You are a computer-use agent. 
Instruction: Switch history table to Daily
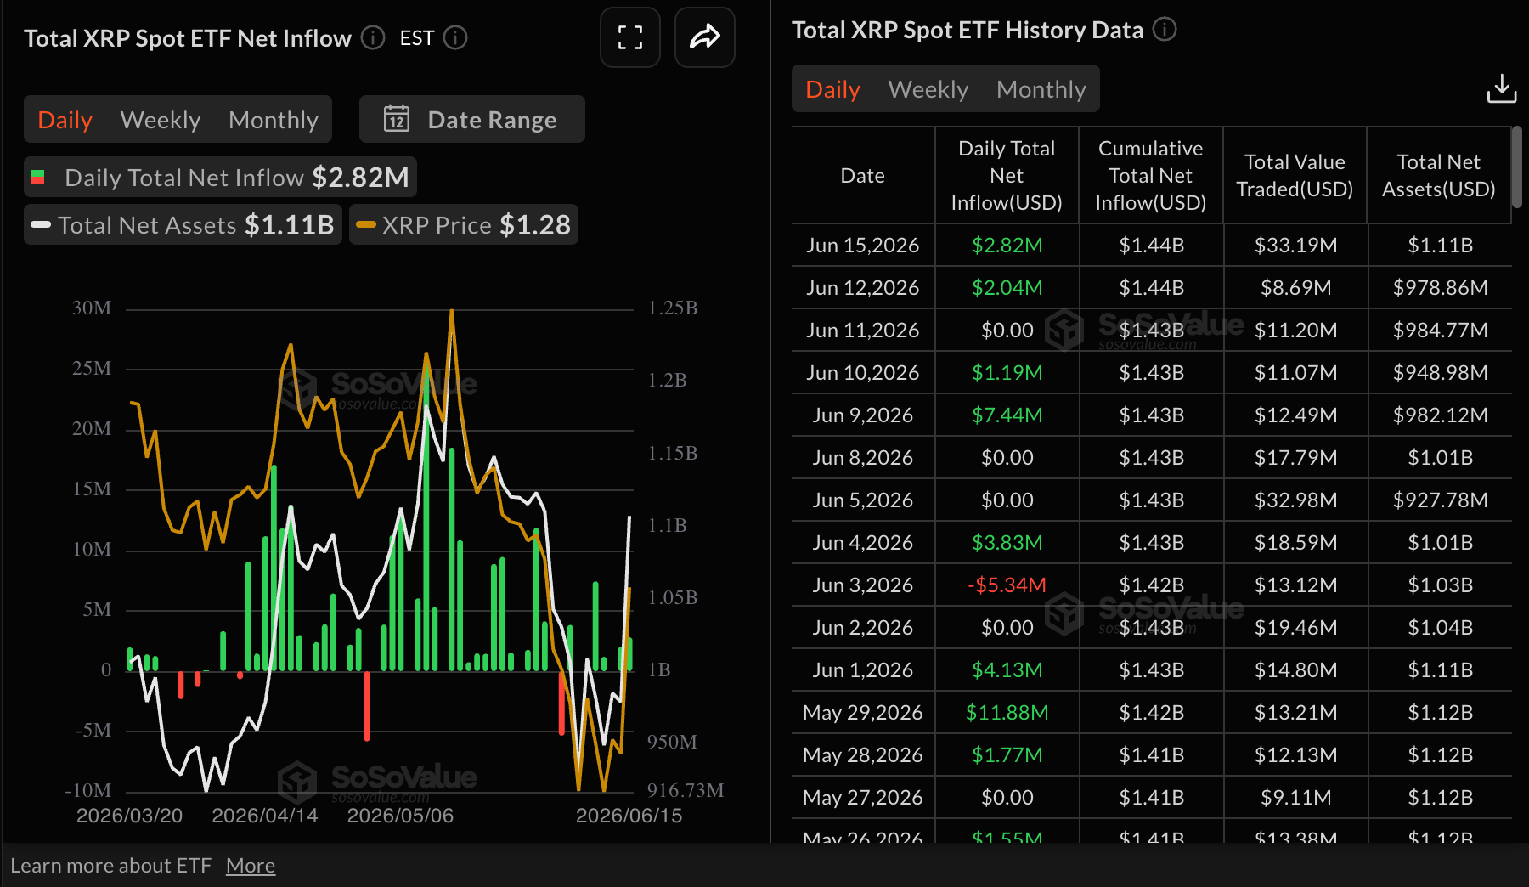pos(833,89)
